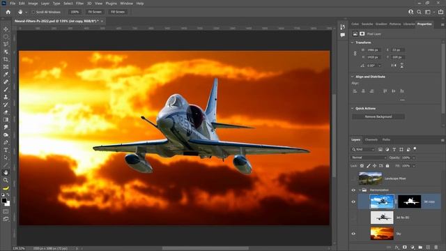
Task: Click the Delete layer trash icon
Action: click(x=436, y=248)
